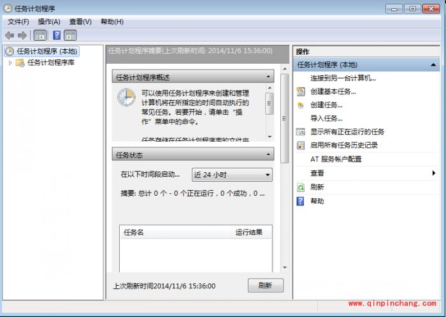
Task: Click overview text scrollbar down arrow
Action: pos(270,136)
